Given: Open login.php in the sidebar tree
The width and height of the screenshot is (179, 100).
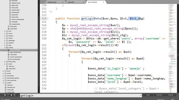Looking at the screenshot, I should point(15,15).
